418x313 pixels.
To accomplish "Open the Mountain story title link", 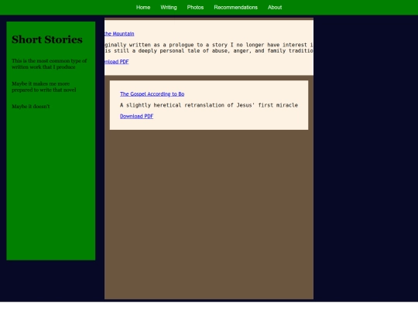I will tap(119, 34).
